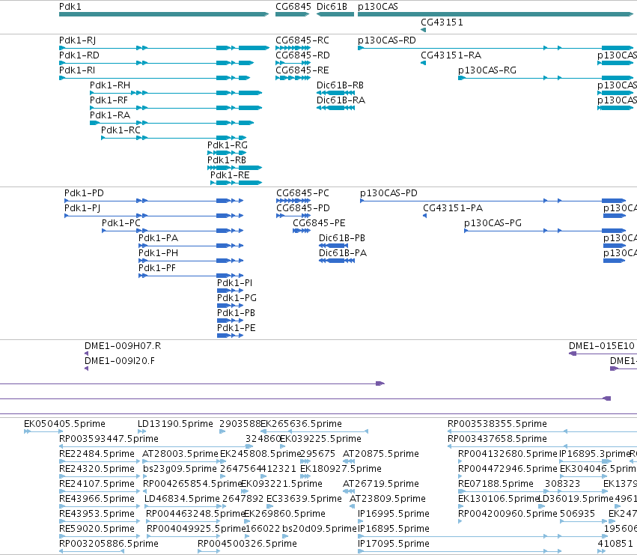Select the CG6845-RE transcript label
The width and height of the screenshot is (637, 555).
302,70
